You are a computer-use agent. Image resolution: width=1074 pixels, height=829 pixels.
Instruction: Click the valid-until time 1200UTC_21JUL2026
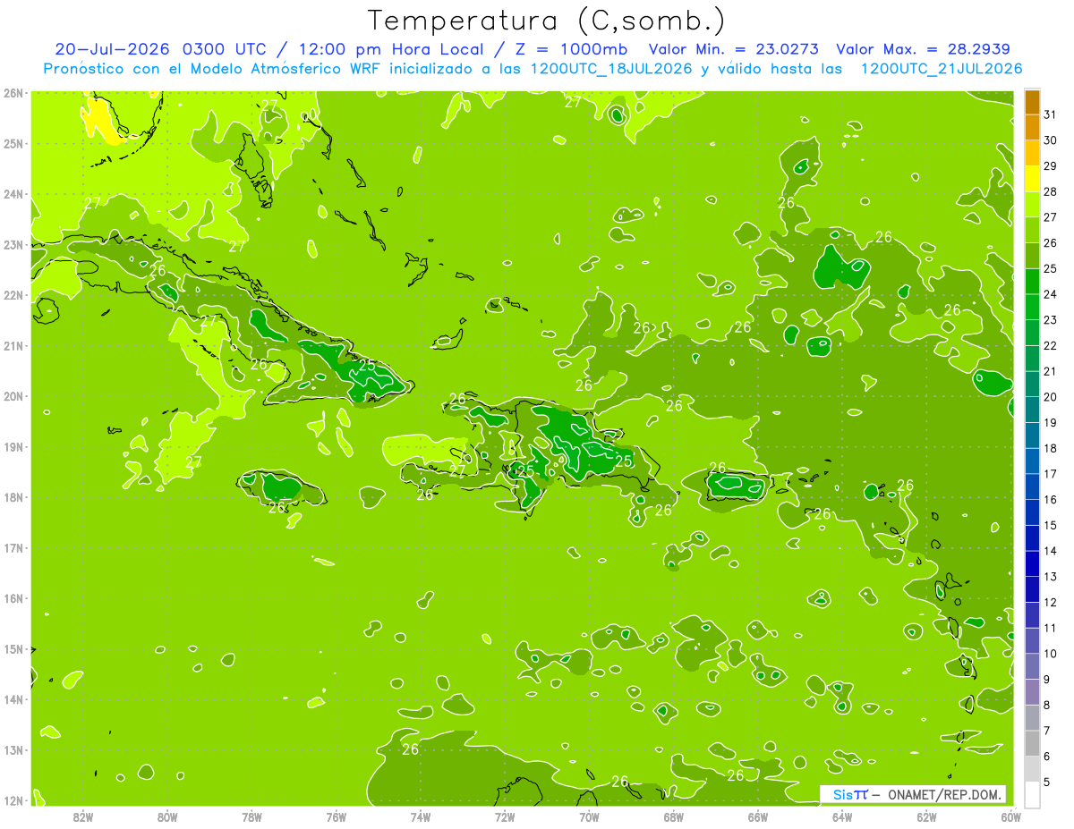click(942, 69)
